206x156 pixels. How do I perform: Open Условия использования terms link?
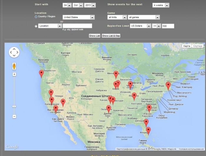191,149
